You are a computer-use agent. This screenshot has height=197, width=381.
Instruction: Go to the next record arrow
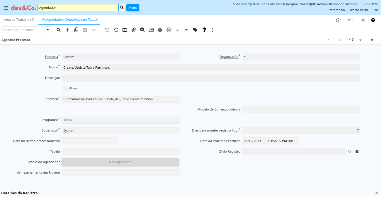360,40
